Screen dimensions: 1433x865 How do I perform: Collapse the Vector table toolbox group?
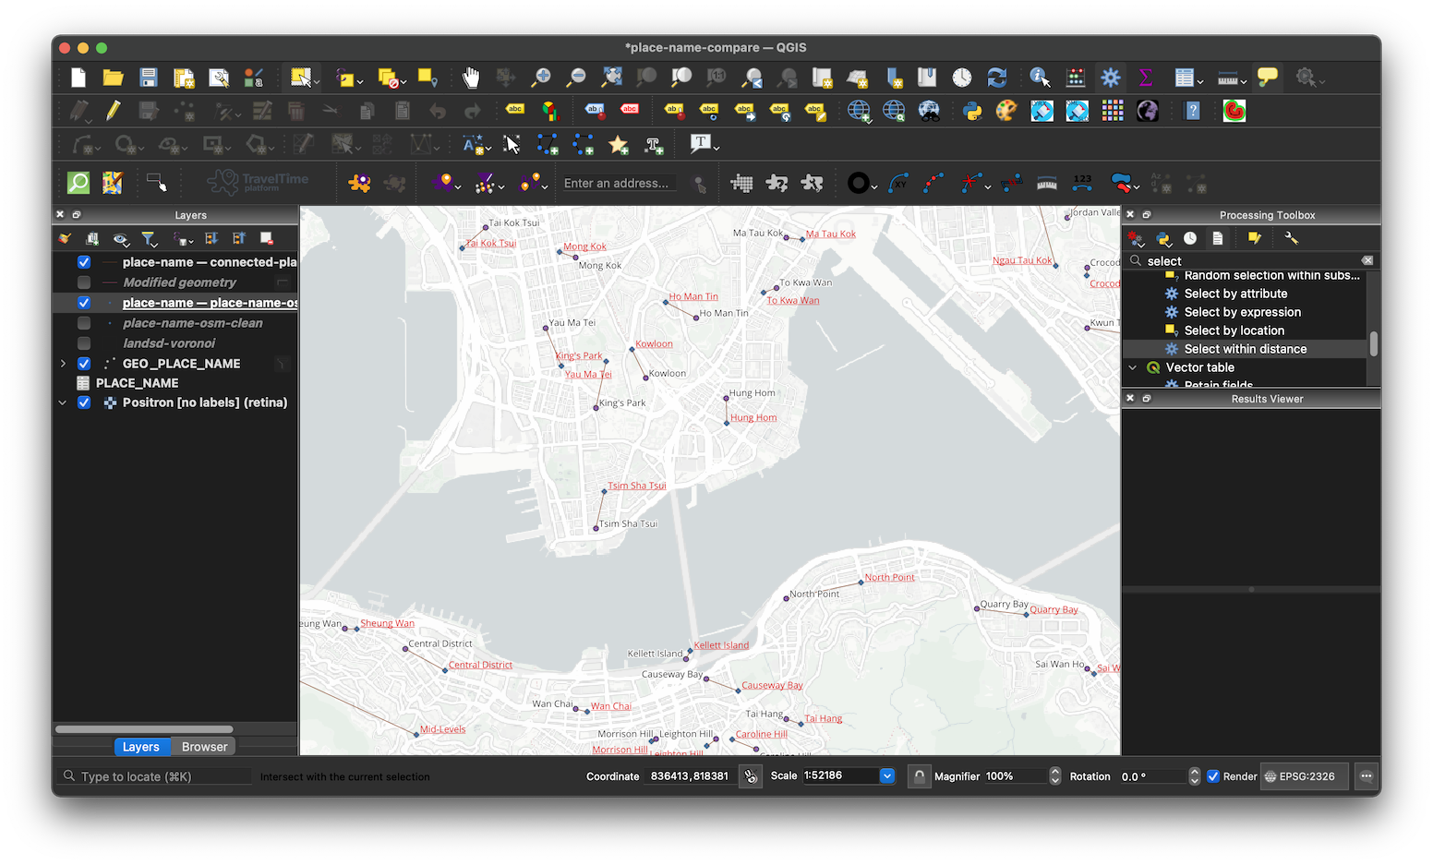pyautogui.click(x=1133, y=367)
